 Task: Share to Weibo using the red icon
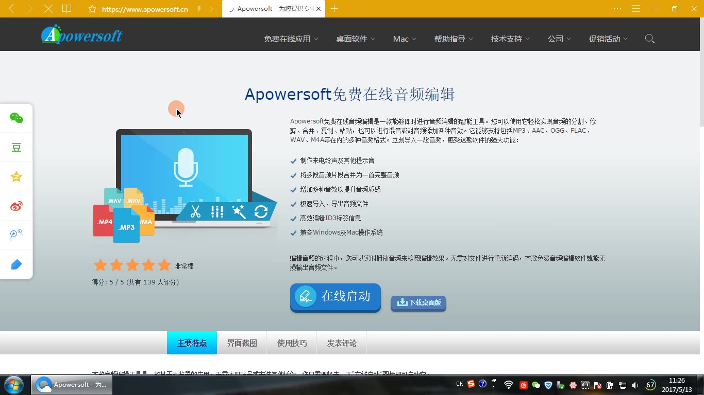tap(16, 206)
